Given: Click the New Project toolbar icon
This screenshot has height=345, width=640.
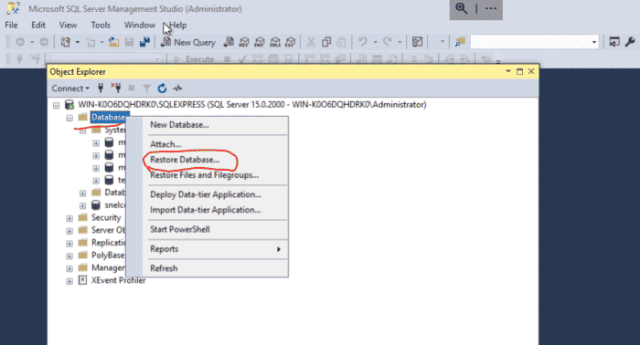Looking at the screenshot, I should [x=65, y=42].
